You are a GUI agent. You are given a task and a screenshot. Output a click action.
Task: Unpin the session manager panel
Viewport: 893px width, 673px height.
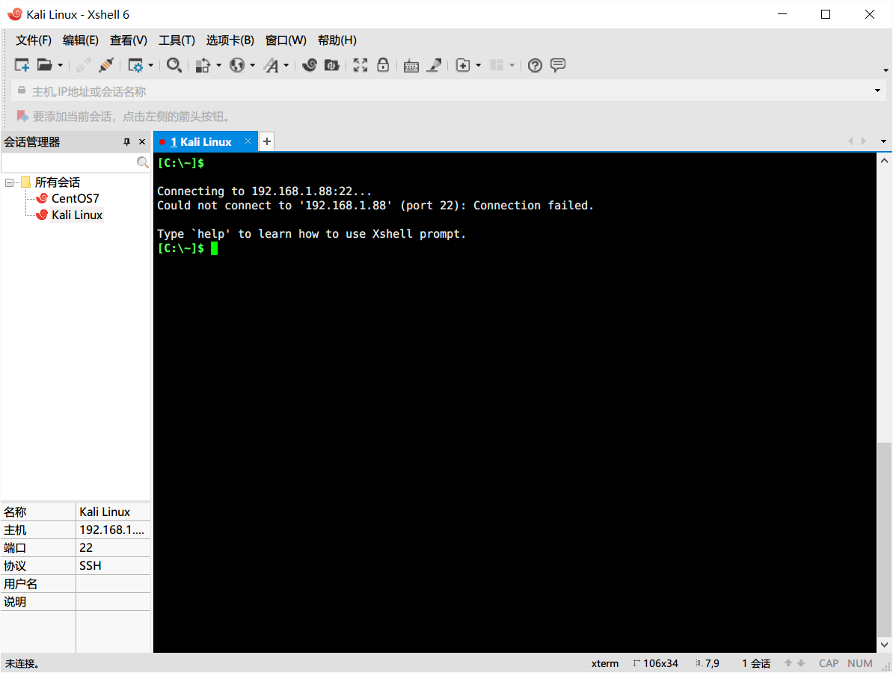tap(126, 141)
